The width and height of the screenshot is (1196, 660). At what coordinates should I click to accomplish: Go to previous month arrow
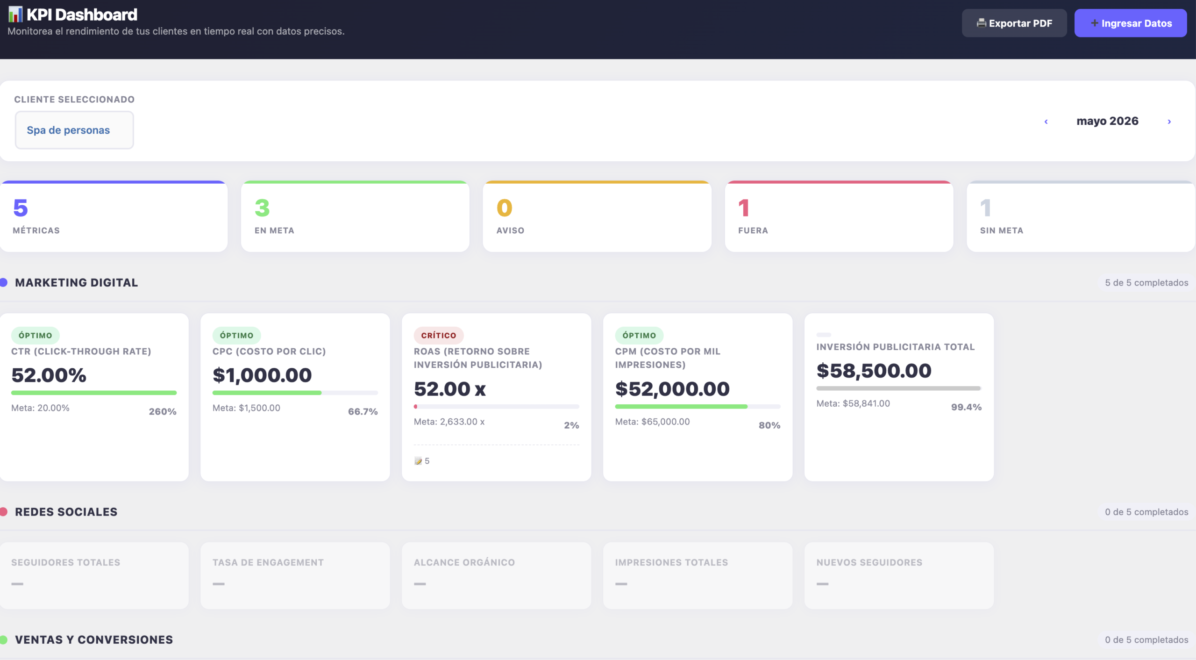pyautogui.click(x=1046, y=122)
